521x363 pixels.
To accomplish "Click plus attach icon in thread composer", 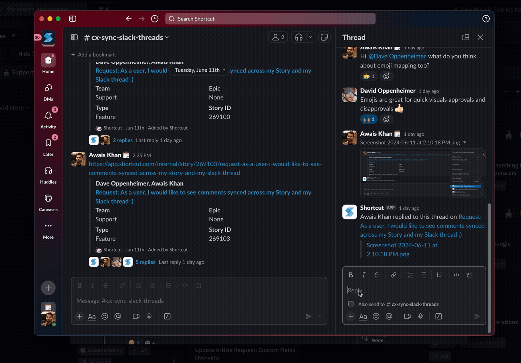I will click(351, 316).
